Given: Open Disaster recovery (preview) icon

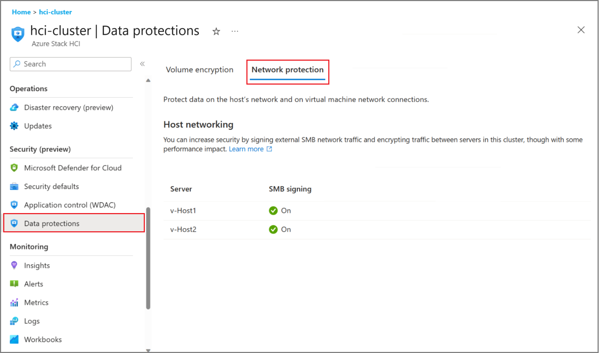Looking at the screenshot, I should [x=14, y=107].
